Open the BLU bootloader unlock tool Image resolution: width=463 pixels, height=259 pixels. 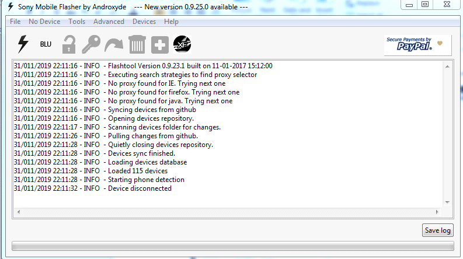(46, 44)
